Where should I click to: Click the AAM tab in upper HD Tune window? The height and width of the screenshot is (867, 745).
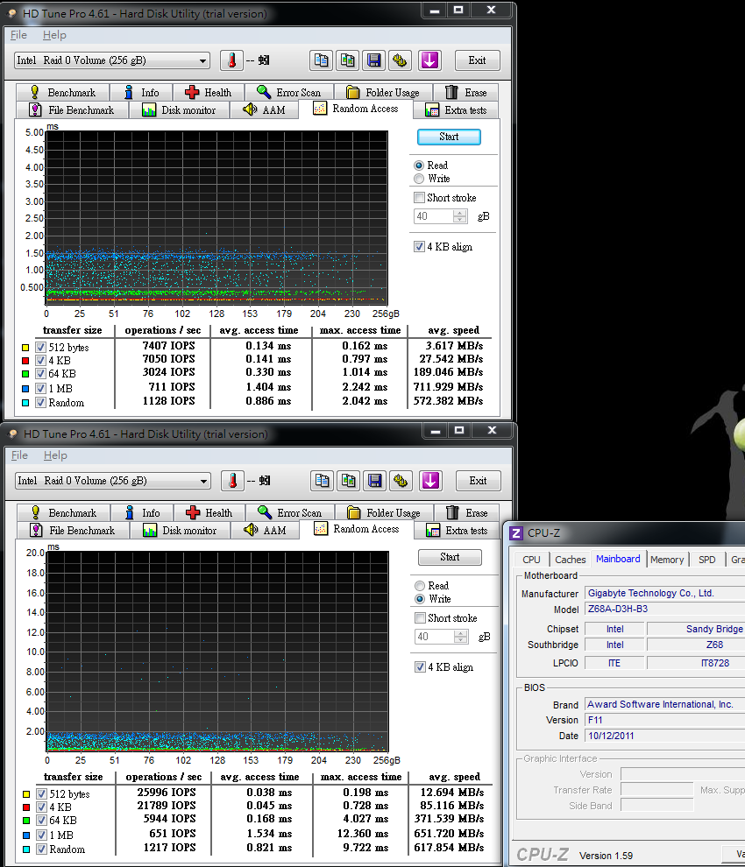tap(265, 110)
